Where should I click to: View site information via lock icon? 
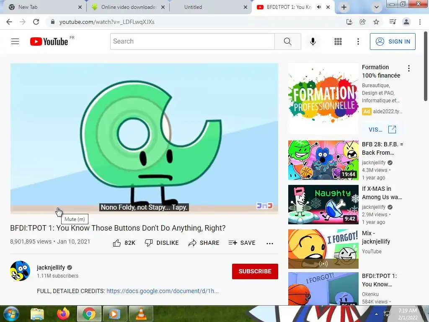53,22
